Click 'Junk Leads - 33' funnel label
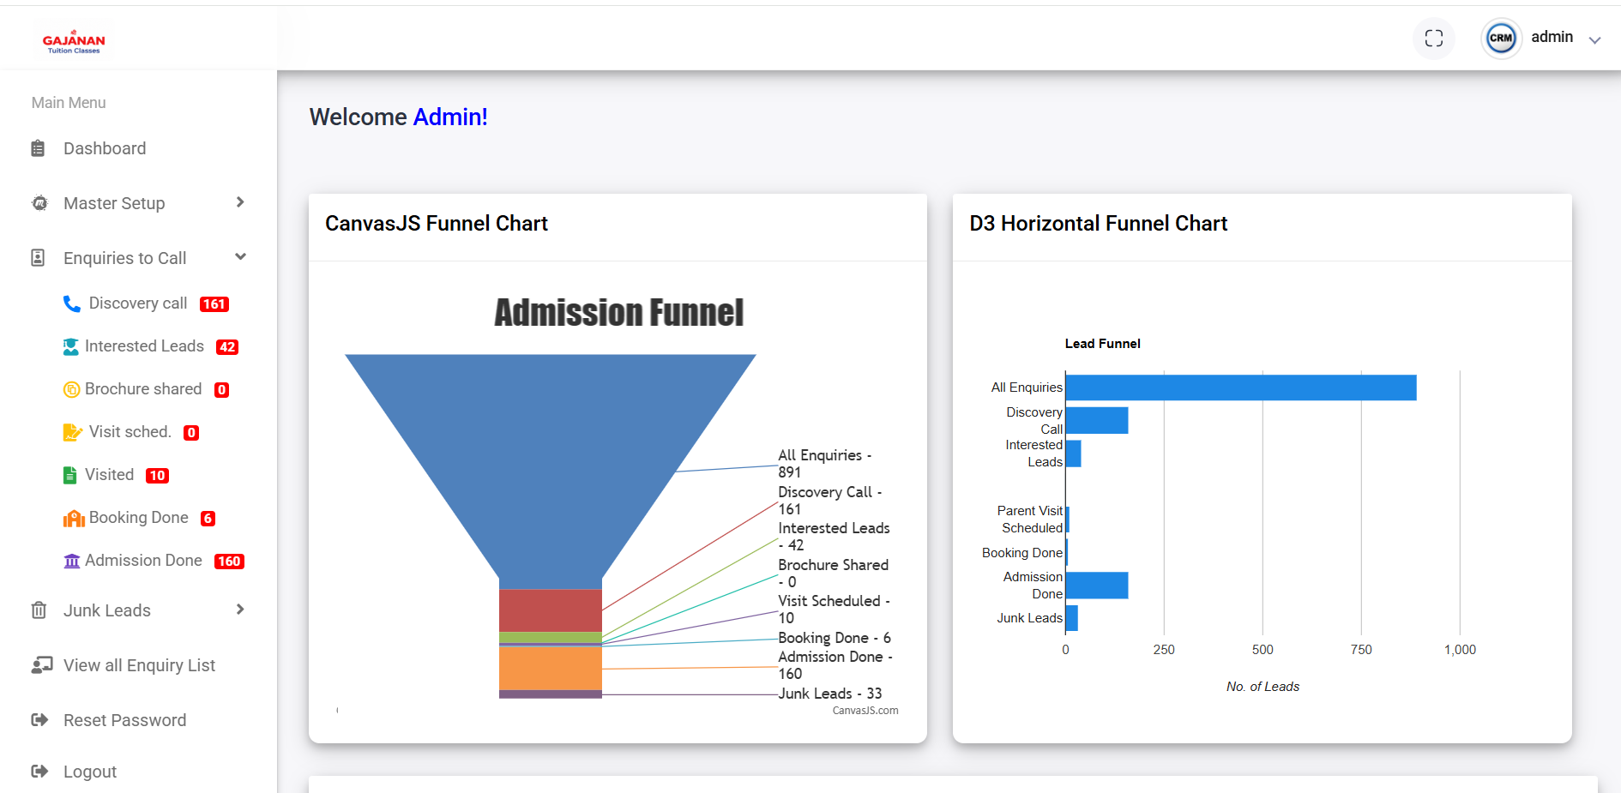The width and height of the screenshot is (1621, 793). pos(830,694)
